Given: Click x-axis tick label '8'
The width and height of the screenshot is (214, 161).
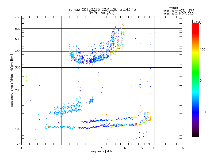Looking at the screenshot, I should tap(142, 148).
